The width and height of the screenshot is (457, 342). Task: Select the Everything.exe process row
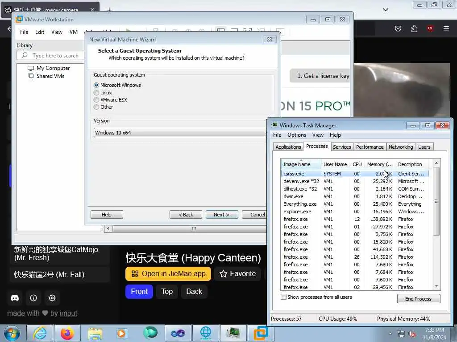[355, 204]
